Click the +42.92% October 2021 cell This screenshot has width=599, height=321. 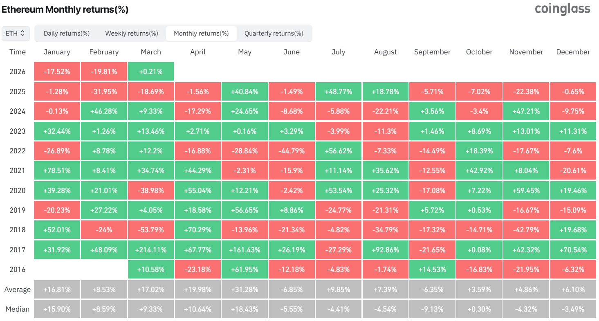point(479,171)
